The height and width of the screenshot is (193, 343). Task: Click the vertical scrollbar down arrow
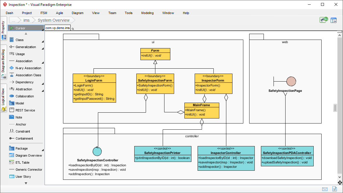pos(339,177)
